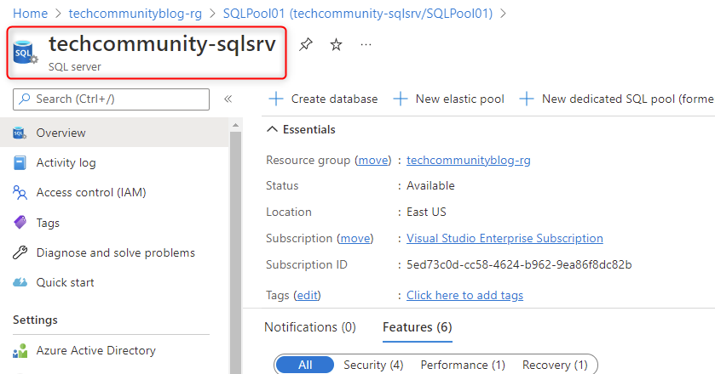Collapse the sidebar with the double-chevron icon
715x374 pixels.
click(228, 99)
